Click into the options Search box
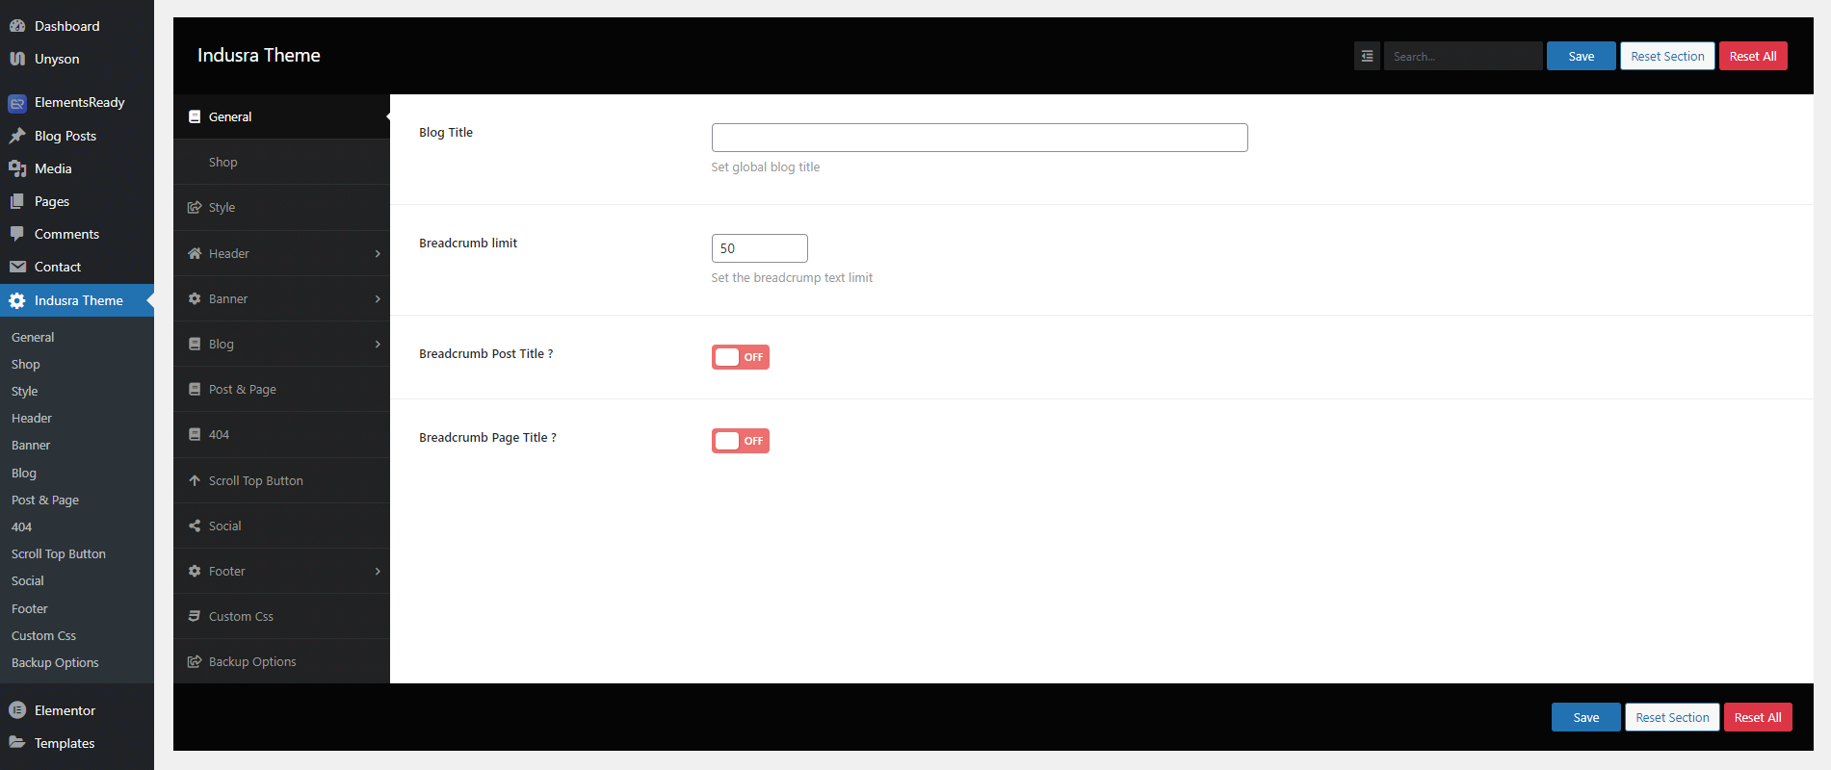The image size is (1831, 770). (x=1462, y=56)
